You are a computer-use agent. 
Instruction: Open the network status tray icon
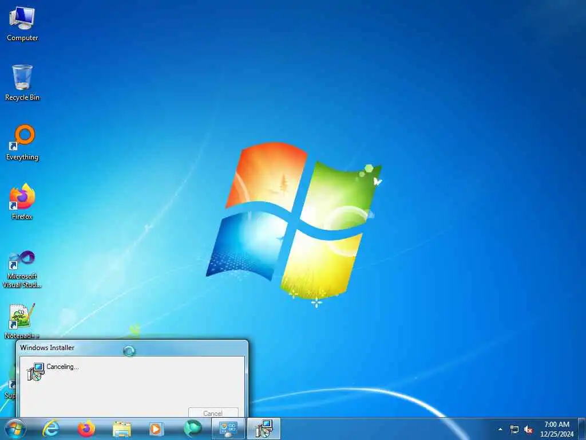point(514,430)
